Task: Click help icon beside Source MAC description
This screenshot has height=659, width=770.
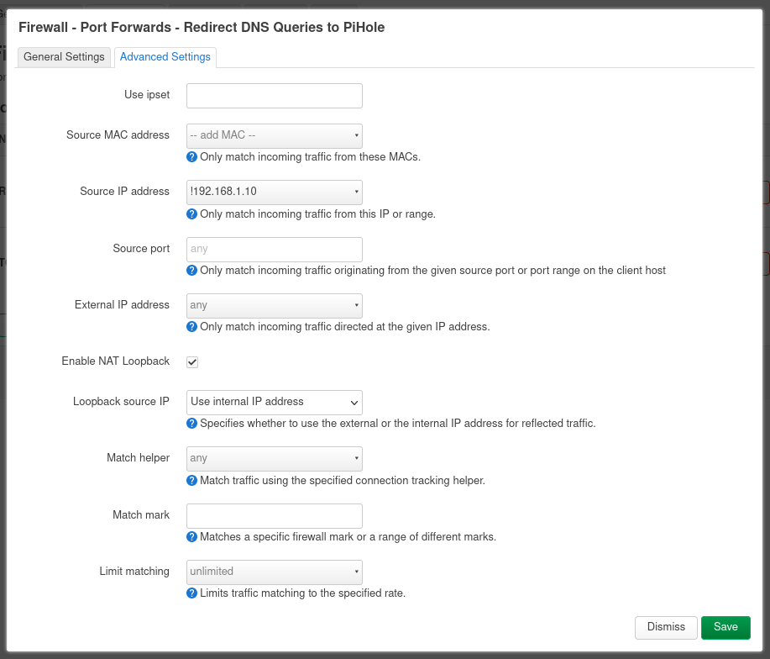Action: (x=192, y=157)
